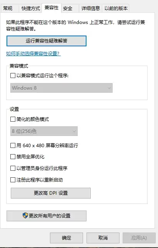Confirm with the 确定 button
This screenshot has width=158, height=248.
(67, 238)
